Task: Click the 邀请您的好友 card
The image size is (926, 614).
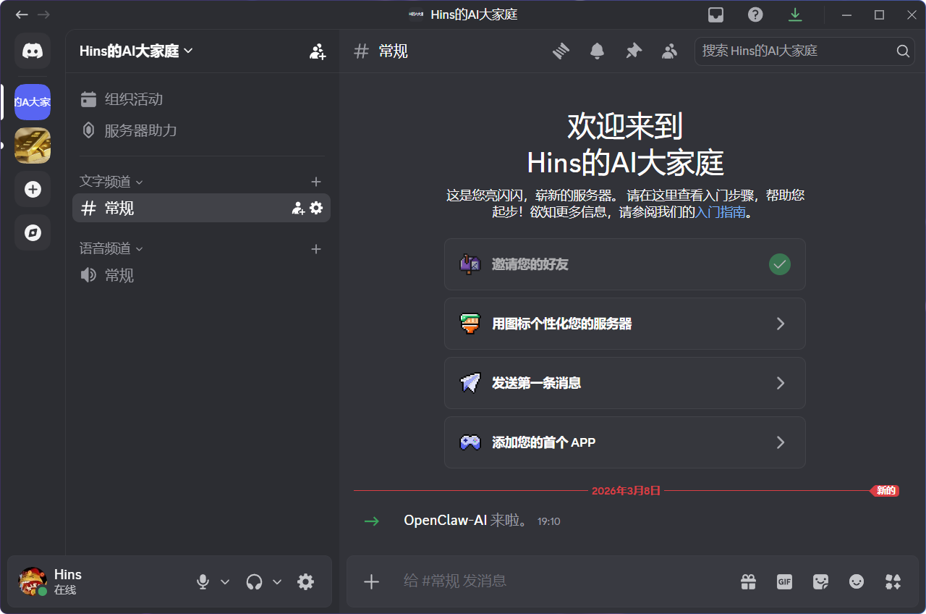Action: point(625,264)
